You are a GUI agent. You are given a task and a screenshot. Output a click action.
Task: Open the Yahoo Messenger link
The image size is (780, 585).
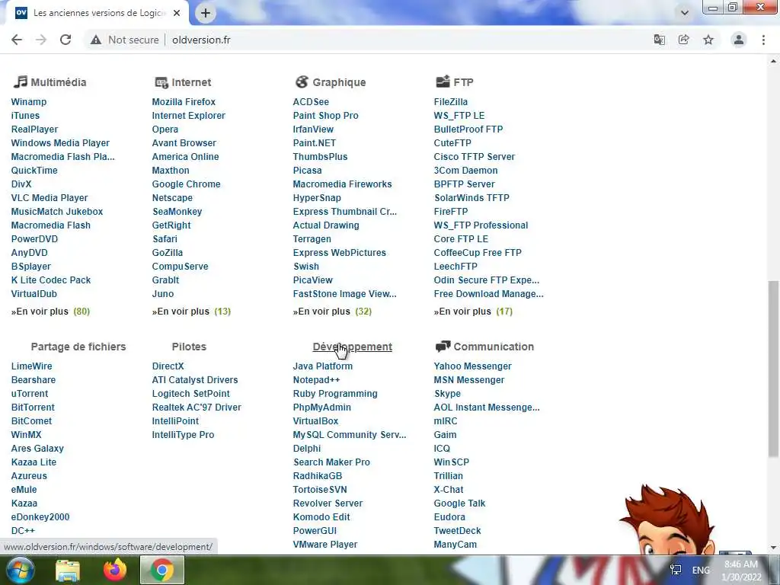pyautogui.click(x=472, y=366)
